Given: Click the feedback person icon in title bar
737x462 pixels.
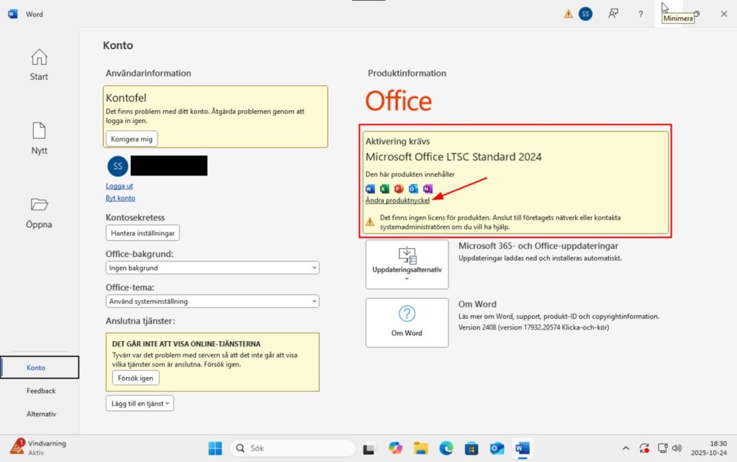Looking at the screenshot, I should click(614, 14).
